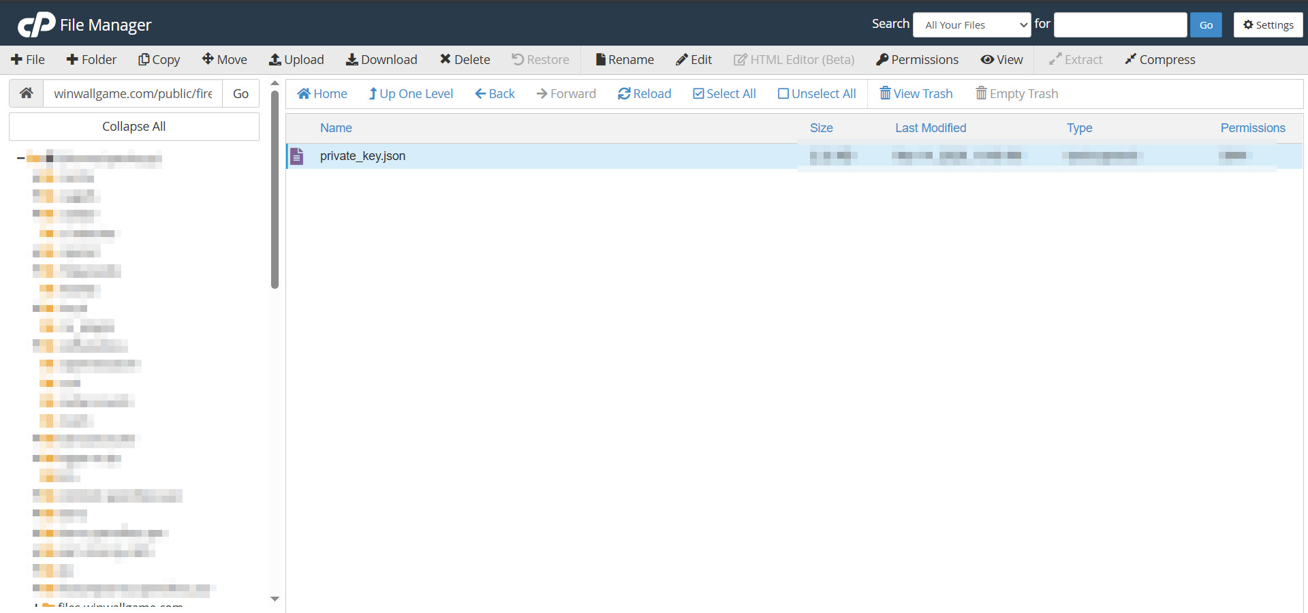Reload the current directory listing
Viewport: 1308px width, 613px height.
(644, 93)
